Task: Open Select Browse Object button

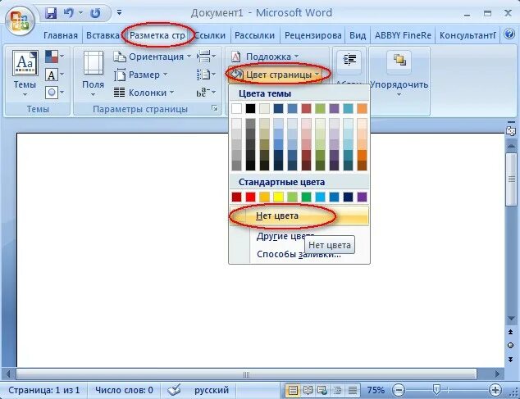Action: [511, 346]
